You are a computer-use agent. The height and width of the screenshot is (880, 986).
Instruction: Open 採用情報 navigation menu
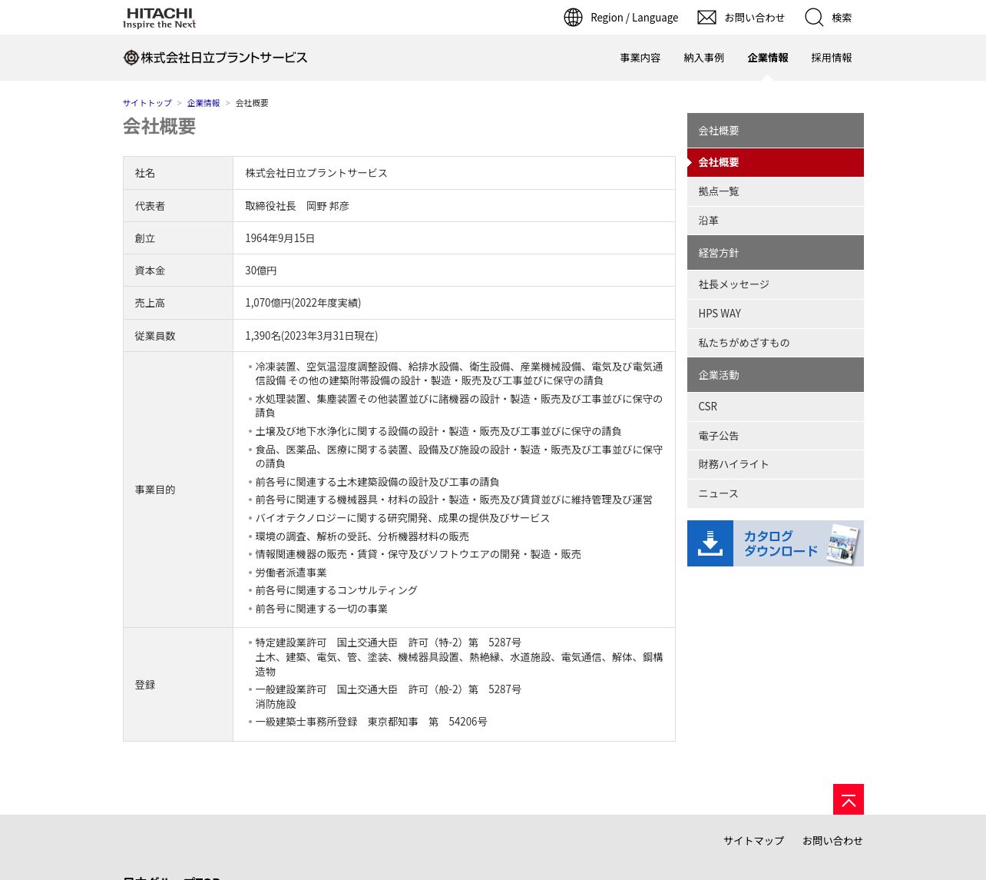pos(832,58)
